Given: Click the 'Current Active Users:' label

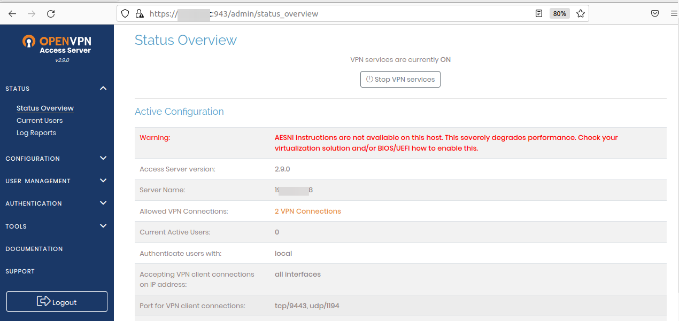Looking at the screenshot, I should pos(175,232).
